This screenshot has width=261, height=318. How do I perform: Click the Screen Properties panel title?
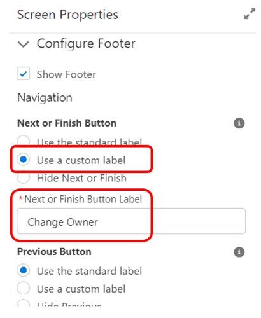(67, 15)
